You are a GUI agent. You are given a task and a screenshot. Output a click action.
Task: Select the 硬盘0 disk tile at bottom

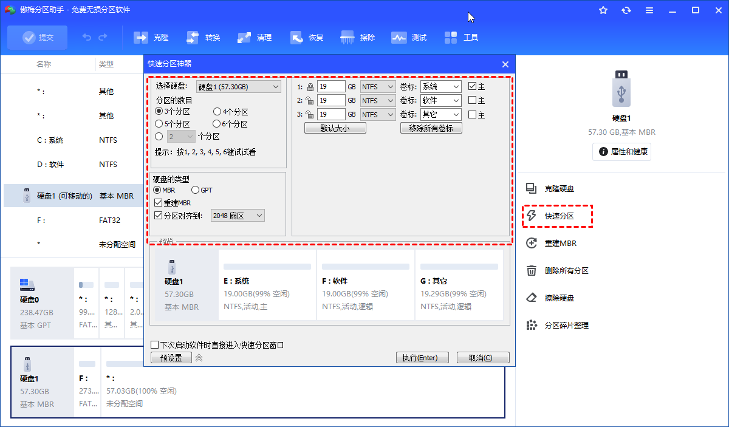coord(43,303)
